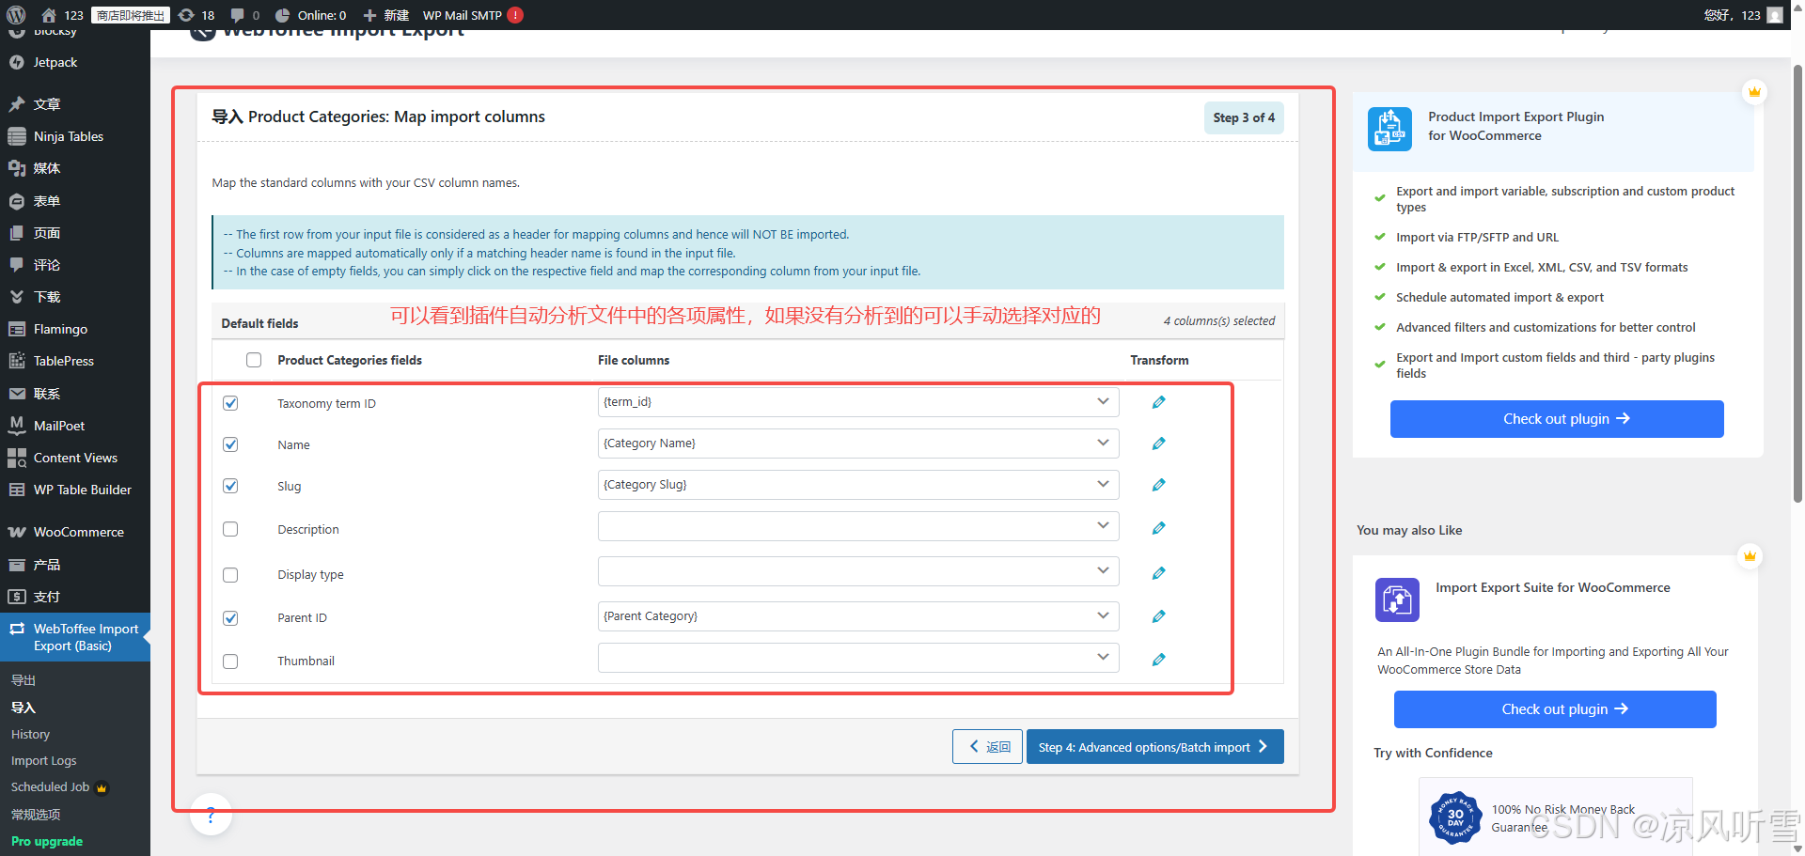This screenshot has height=856, width=1805.
Task: Click the TablePress sidebar icon
Action: [x=16, y=361]
